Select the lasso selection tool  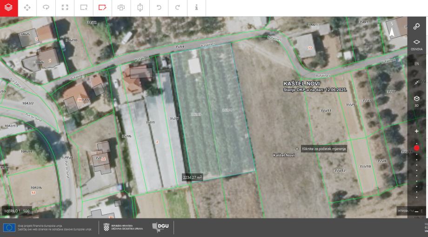[x=46, y=7]
